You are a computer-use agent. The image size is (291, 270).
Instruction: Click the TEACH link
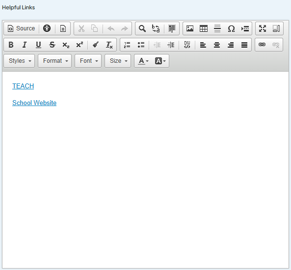pyautogui.click(x=23, y=86)
